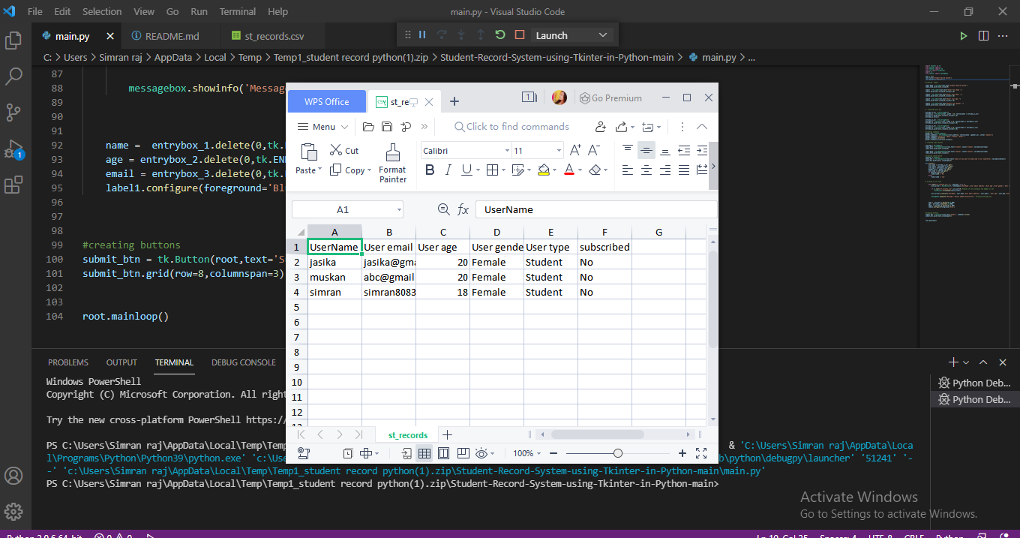Toggle the eye protection mode icon
The height and width of the screenshot is (538, 1020).
click(x=481, y=453)
